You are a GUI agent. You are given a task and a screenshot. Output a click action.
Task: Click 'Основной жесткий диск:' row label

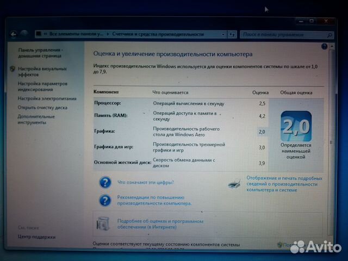[122, 163]
